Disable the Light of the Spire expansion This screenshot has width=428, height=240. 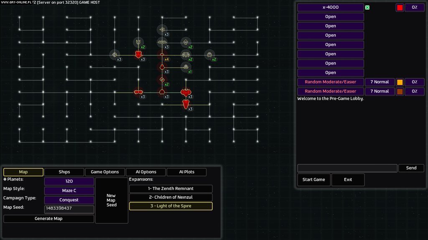pos(171,206)
